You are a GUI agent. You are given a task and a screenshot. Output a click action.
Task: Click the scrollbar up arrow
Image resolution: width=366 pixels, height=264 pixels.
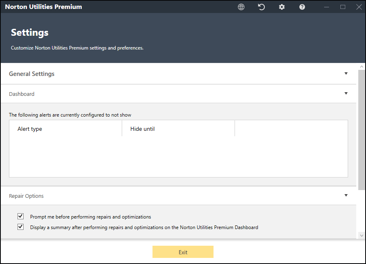362,67
